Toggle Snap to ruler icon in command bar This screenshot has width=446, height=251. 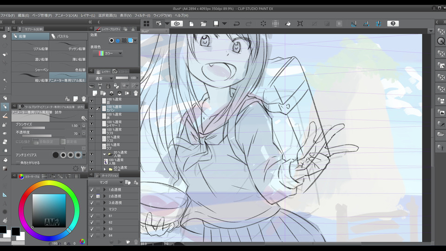(x=354, y=24)
